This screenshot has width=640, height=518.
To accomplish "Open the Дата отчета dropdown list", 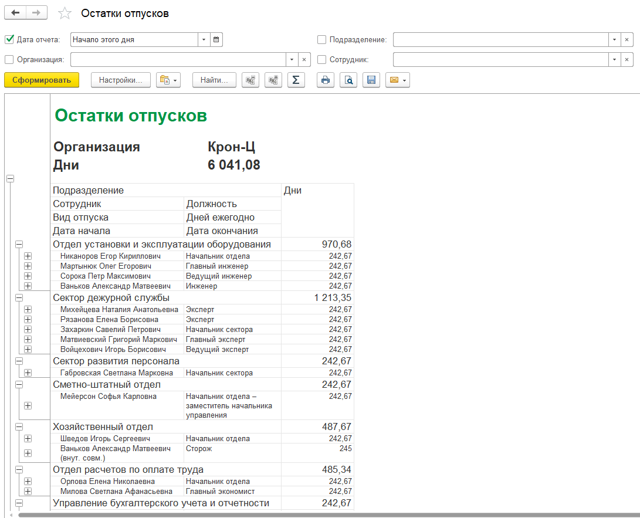I will (x=204, y=40).
